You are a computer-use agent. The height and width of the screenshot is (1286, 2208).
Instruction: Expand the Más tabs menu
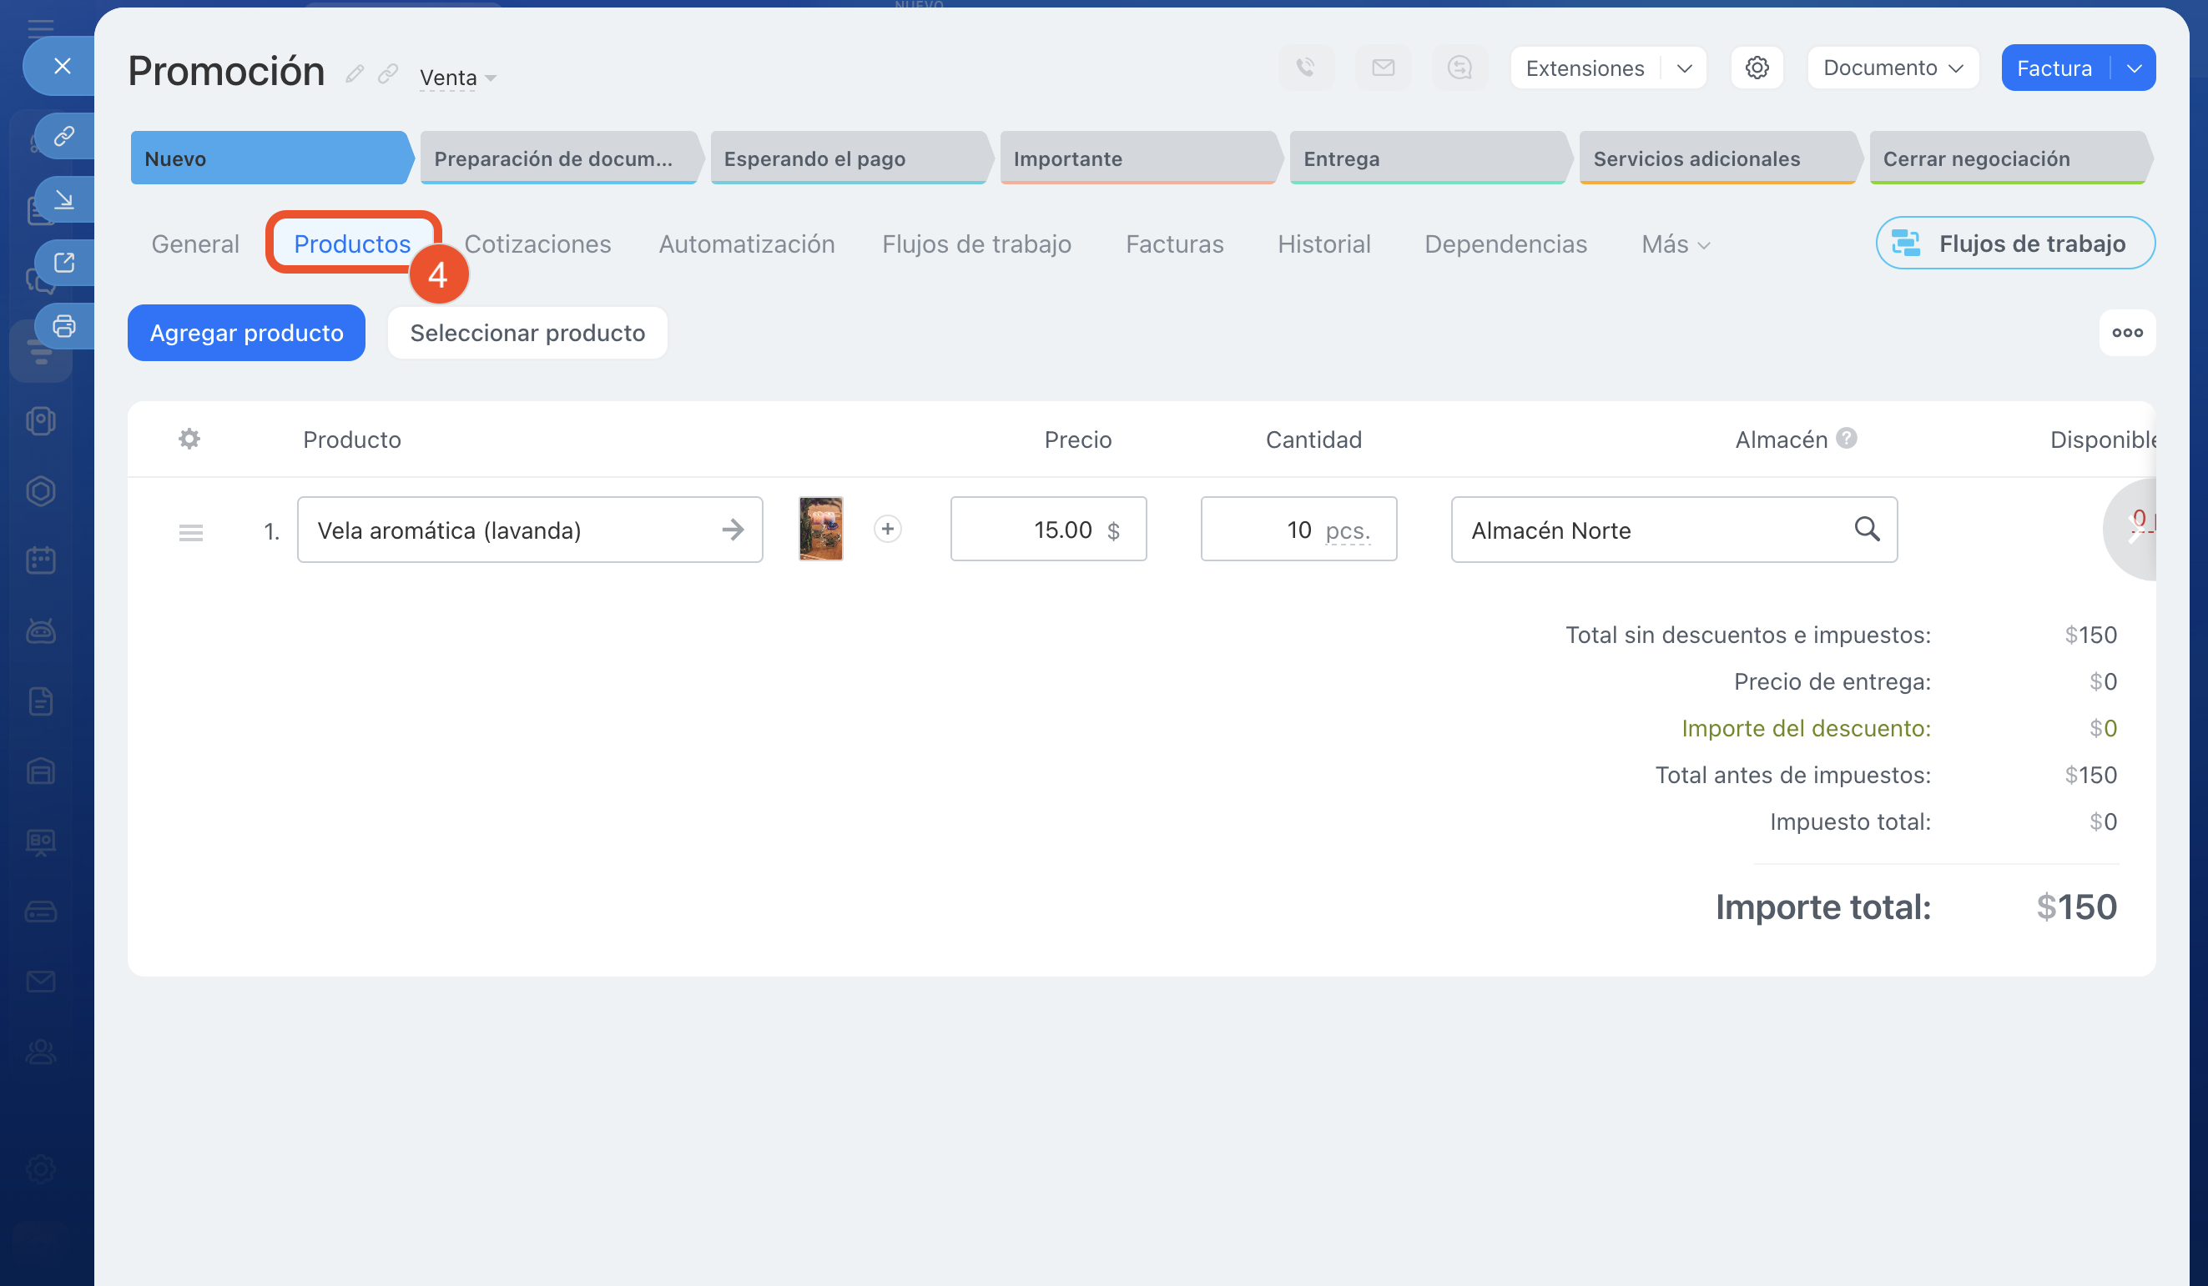[1675, 244]
